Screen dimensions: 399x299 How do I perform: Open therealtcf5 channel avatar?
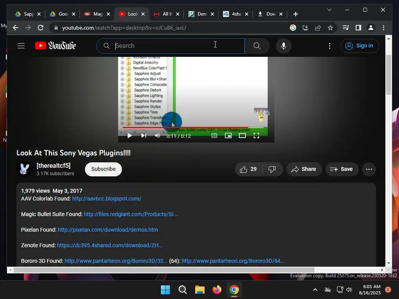tap(24, 169)
